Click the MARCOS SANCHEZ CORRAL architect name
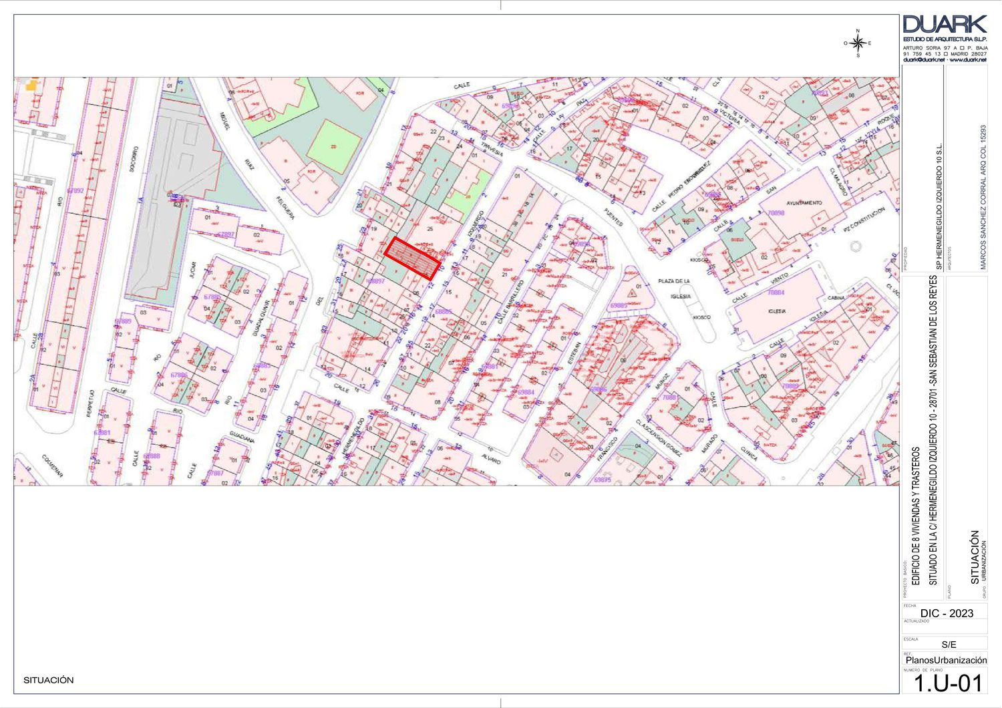 coord(983,197)
